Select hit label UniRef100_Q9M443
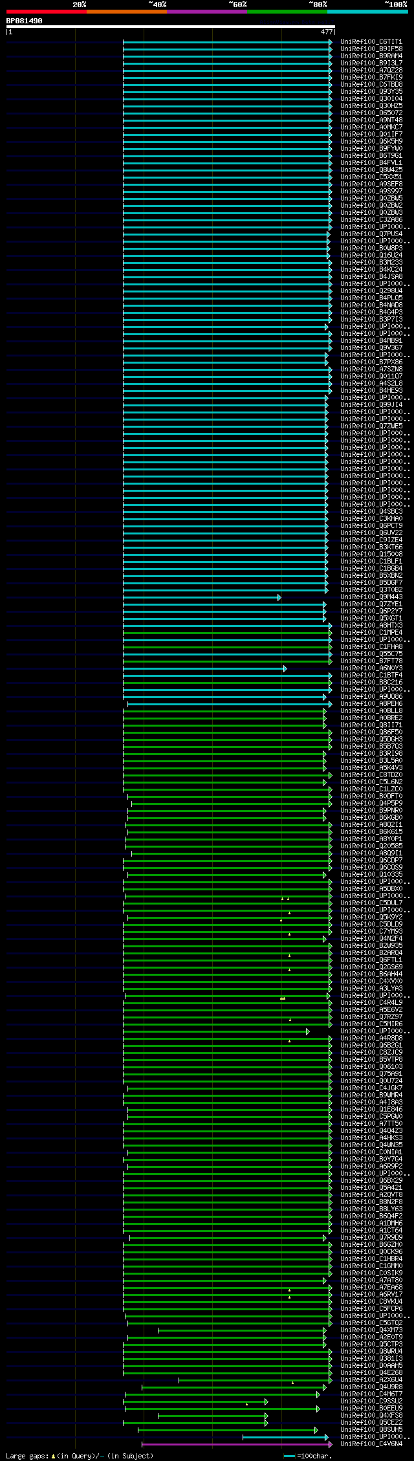The width and height of the screenshot is (414, 1461). pos(371,597)
